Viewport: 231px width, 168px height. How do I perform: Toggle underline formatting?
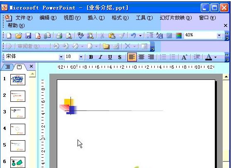110,57
